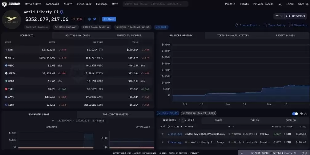This screenshot has width=310, height=155.
Task: Expand the chat room panel chevron
Action: [242, 153]
